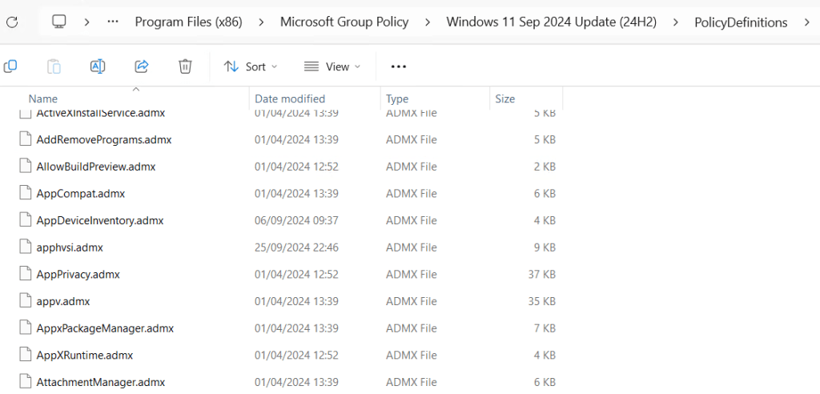Click the Size column header
This screenshot has height=394, width=820.
coord(505,98)
